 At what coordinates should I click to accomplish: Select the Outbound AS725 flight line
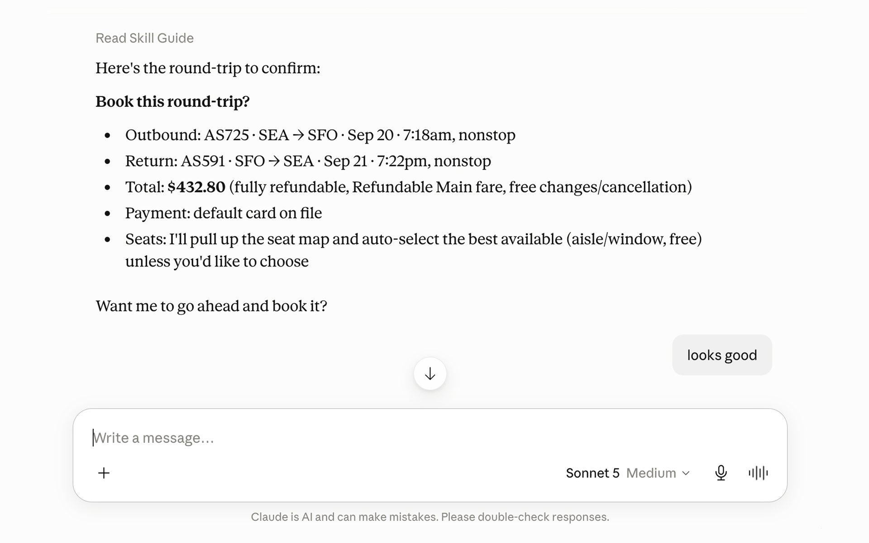point(320,135)
